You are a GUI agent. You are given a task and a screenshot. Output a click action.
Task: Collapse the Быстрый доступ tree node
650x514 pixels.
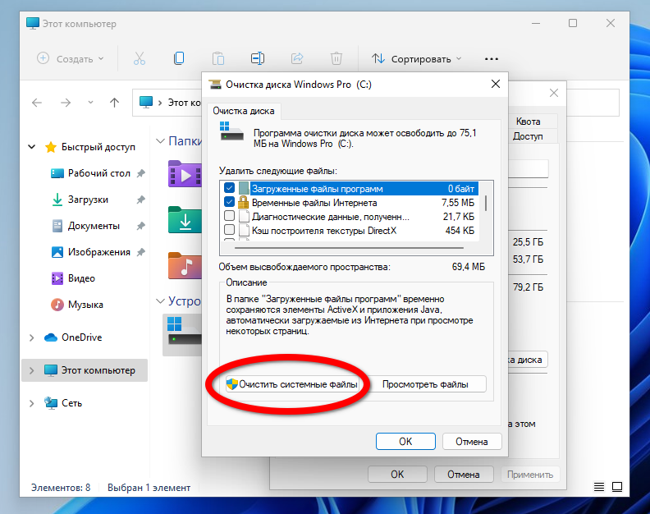point(32,147)
